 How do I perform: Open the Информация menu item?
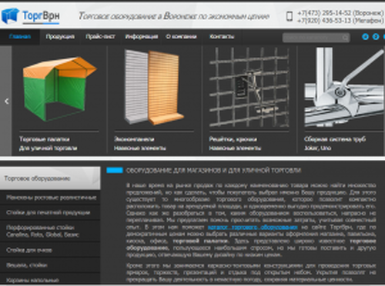point(142,37)
